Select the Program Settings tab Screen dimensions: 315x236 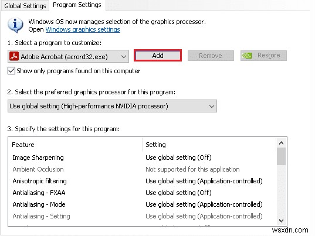(77, 5)
